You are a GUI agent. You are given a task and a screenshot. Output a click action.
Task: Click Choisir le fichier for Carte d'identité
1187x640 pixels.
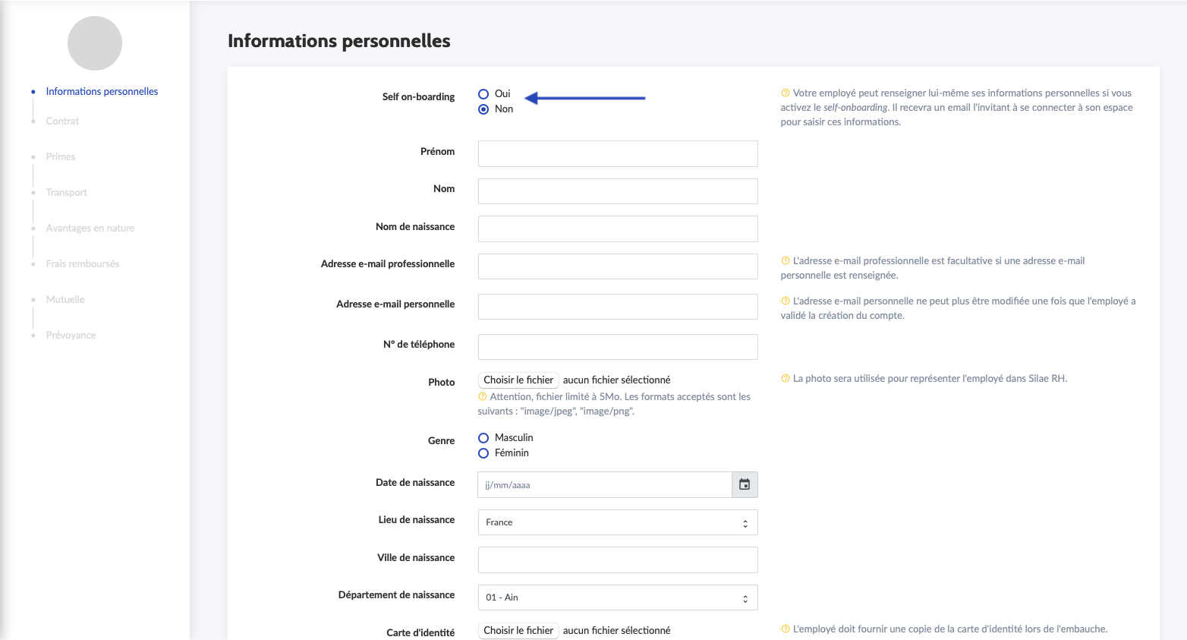pos(518,631)
